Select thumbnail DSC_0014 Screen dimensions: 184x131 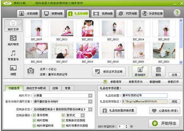[x=138, y=28]
